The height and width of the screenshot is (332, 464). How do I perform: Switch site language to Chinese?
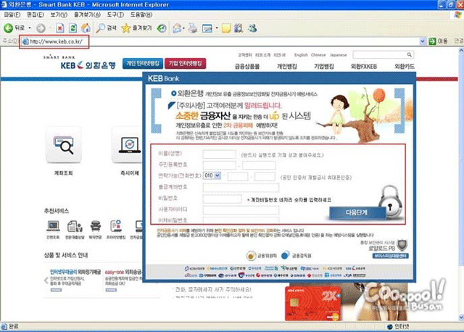318,55
